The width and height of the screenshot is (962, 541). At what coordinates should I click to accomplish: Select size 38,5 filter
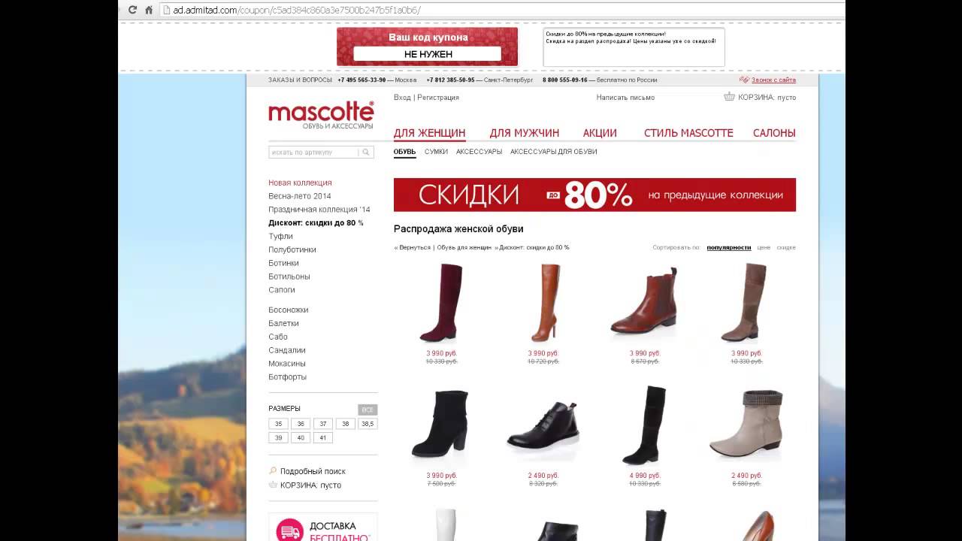[368, 424]
